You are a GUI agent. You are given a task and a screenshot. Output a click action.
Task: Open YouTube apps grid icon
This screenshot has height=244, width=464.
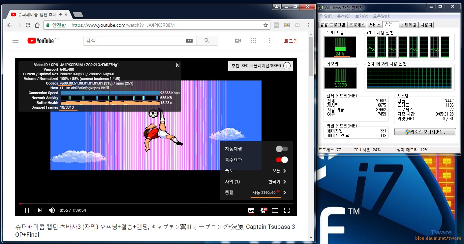click(x=254, y=41)
